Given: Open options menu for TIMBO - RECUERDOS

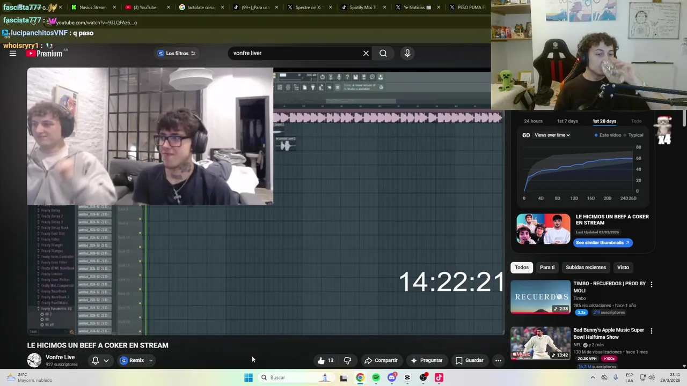Looking at the screenshot, I should click(652, 284).
